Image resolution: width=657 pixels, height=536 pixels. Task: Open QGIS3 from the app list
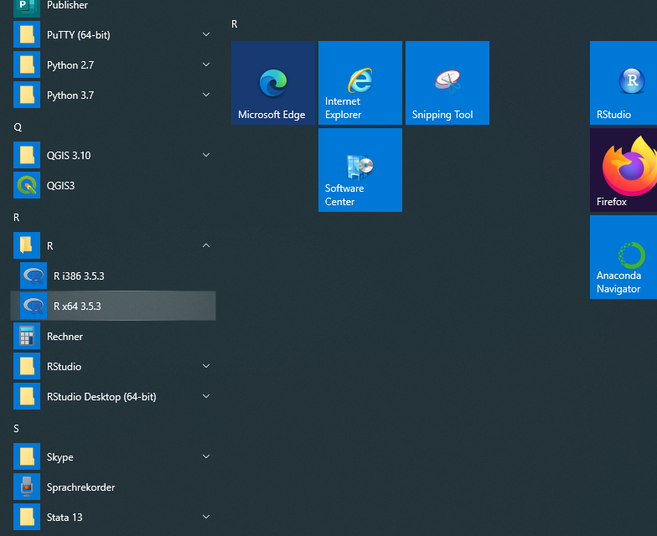tap(60, 185)
